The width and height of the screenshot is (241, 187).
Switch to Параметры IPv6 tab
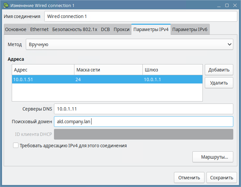click(x=190, y=29)
